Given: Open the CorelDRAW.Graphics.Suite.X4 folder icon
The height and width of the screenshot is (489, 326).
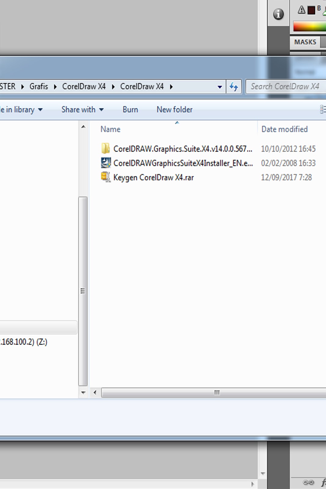Looking at the screenshot, I should (105, 149).
